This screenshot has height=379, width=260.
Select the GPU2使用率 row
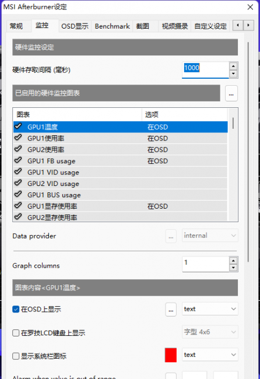point(120,150)
